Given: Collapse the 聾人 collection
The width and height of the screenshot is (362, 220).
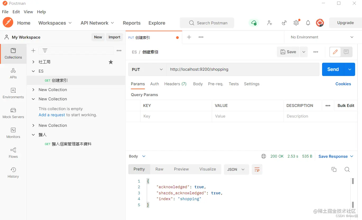Looking at the screenshot, I should 33,135.
